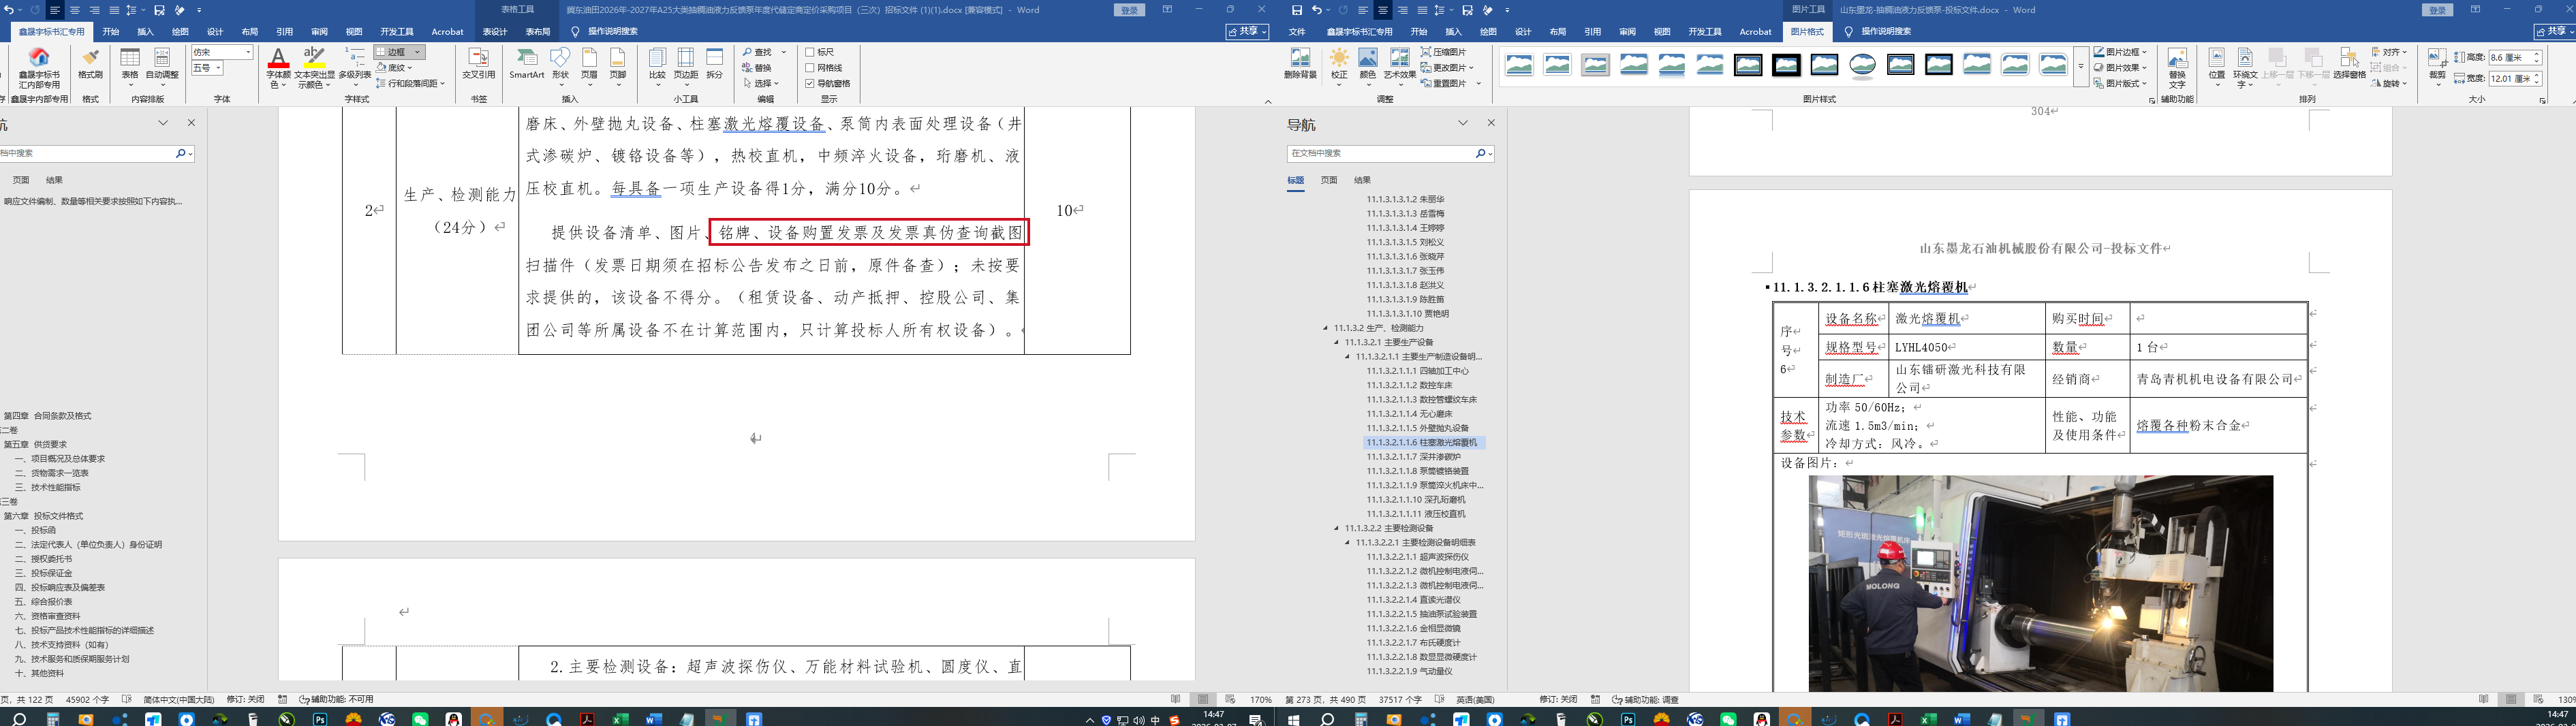This screenshot has width=2576, height=726.
Task: Click 共享 share button in left window
Action: 1247,32
